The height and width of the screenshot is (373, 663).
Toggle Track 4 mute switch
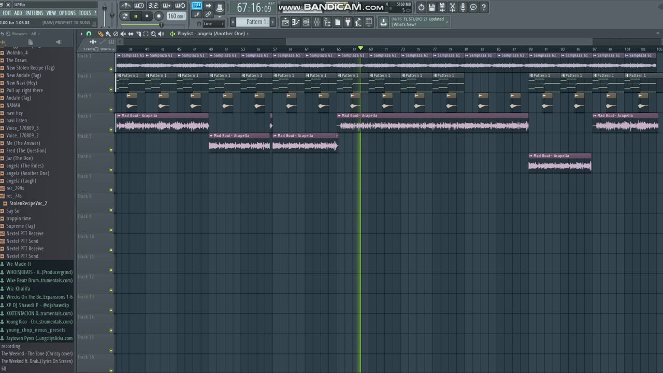pyautogui.click(x=111, y=130)
